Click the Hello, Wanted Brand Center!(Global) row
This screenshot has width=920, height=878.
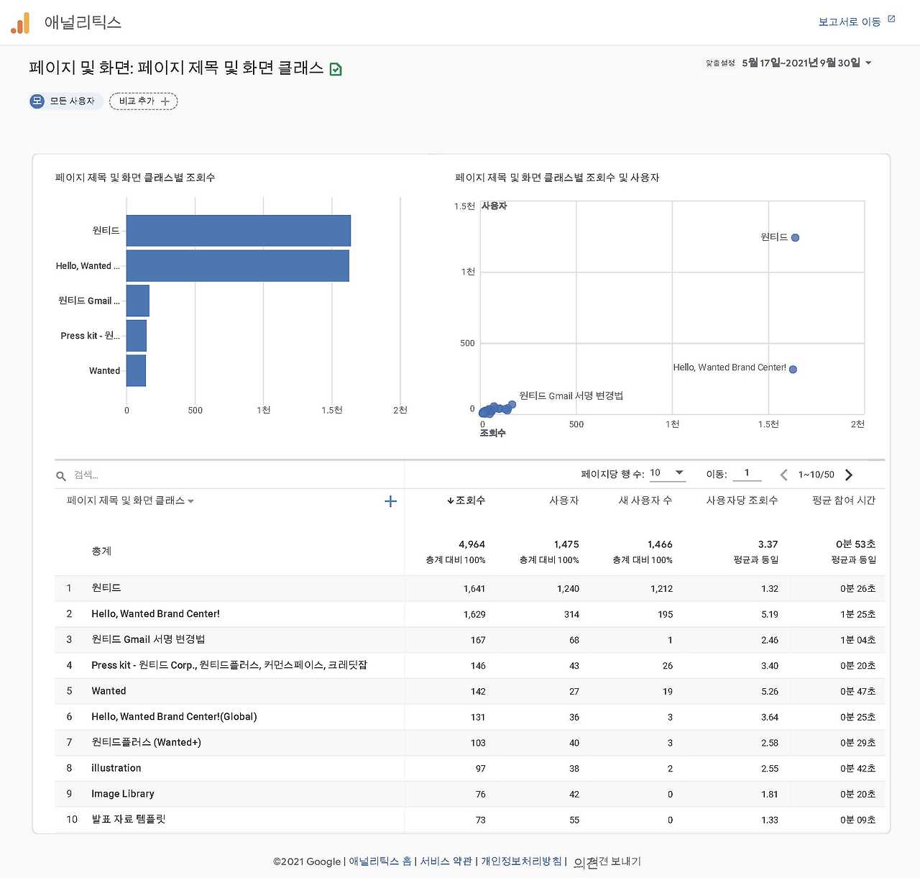click(x=470, y=717)
